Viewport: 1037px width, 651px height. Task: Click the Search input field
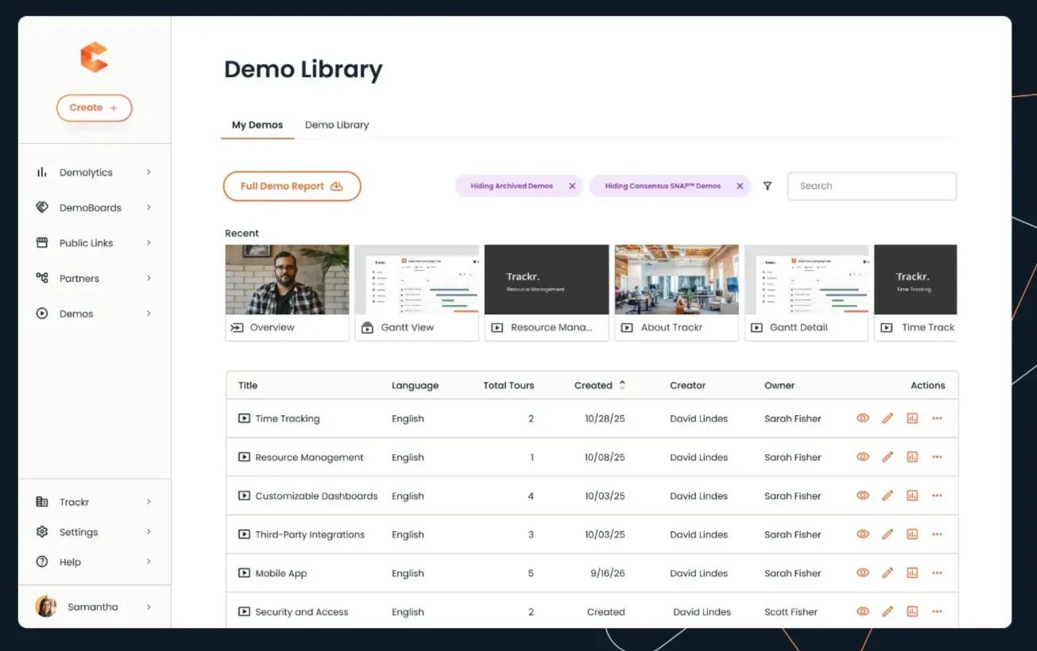872,186
